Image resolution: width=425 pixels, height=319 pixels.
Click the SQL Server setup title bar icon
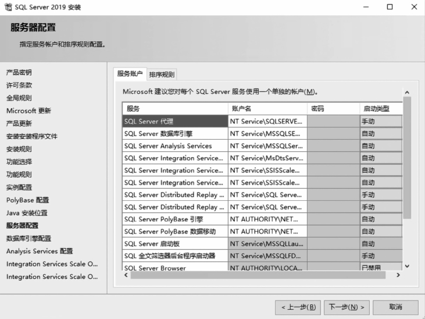pyautogui.click(x=8, y=7)
